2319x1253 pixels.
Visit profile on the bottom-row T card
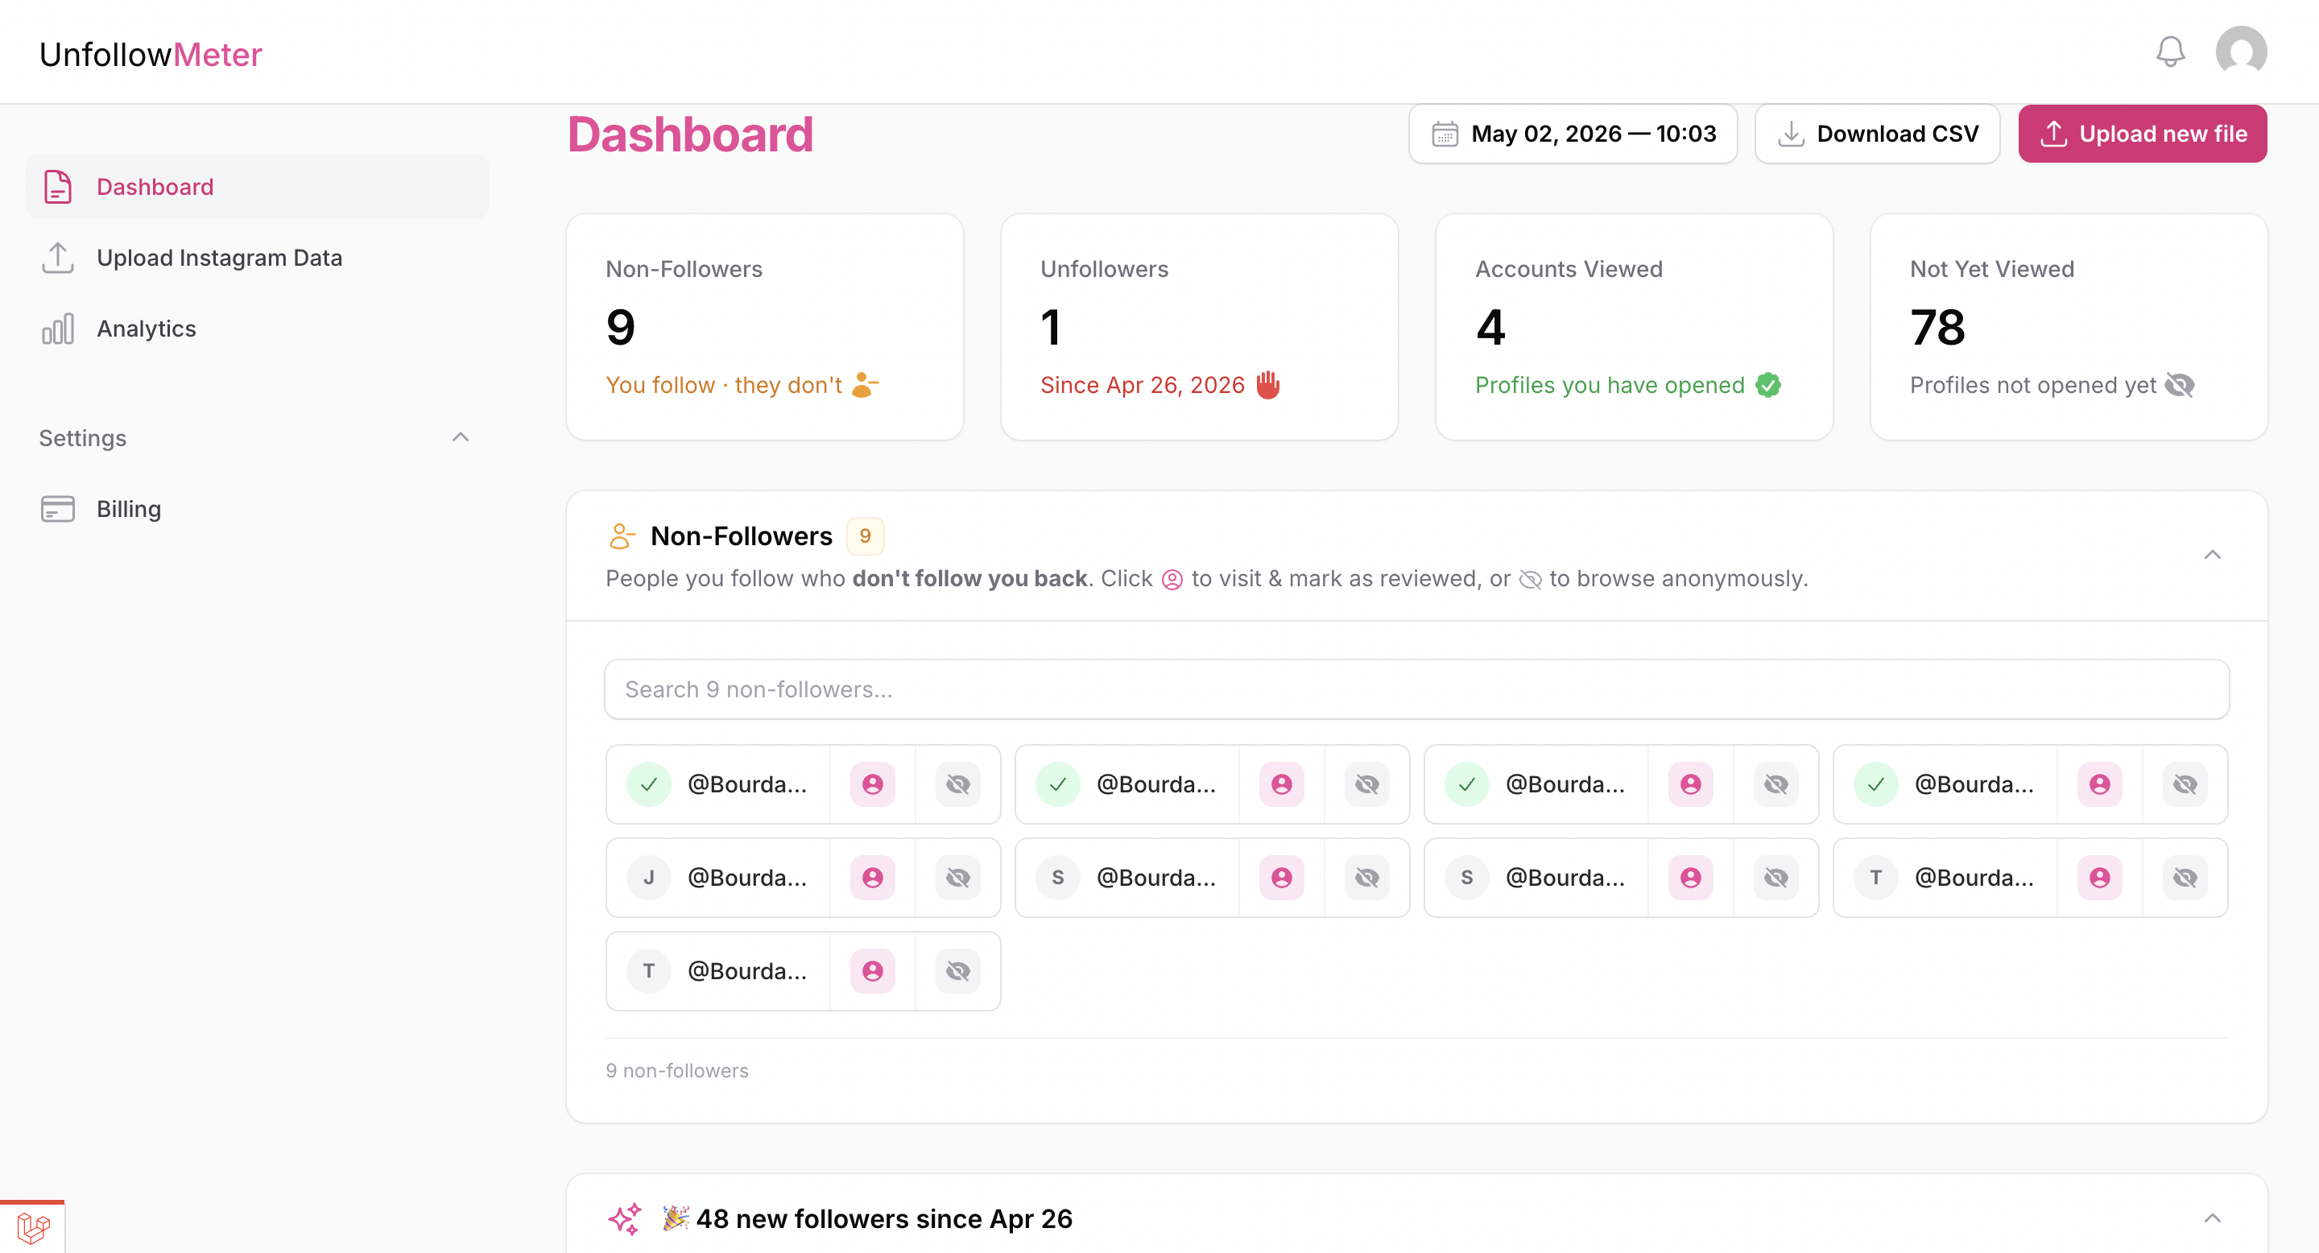[x=872, y=971]
